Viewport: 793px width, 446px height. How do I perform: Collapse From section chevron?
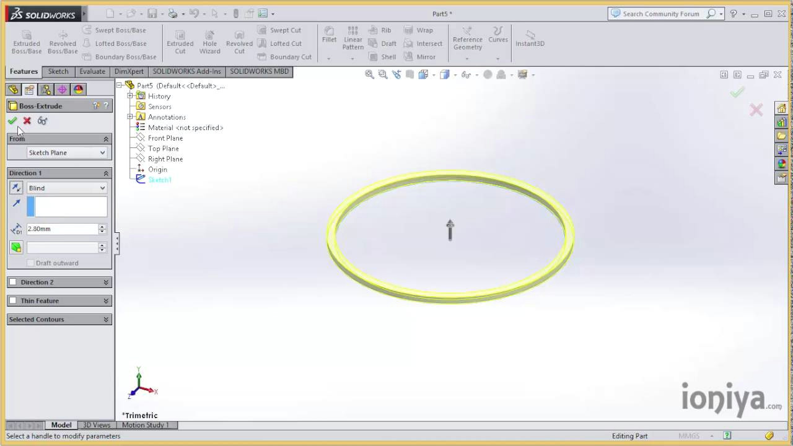(106, 139)
